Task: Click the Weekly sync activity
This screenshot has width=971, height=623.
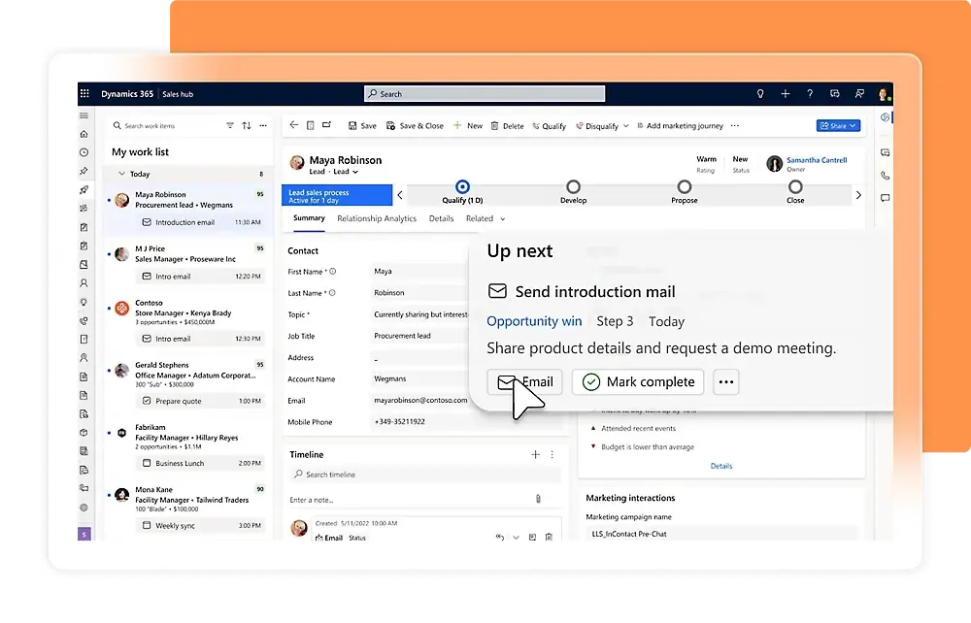Action: point(201,525)
